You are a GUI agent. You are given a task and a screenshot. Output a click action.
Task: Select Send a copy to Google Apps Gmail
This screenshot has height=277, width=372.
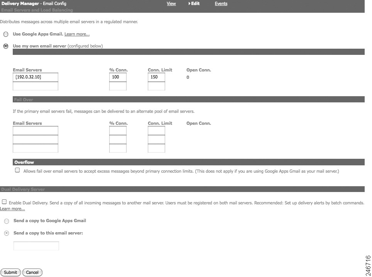pos(7,221)
